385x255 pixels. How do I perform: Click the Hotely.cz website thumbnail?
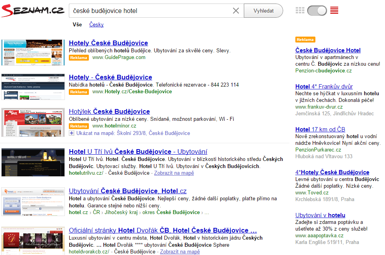[x=33, y=87]
